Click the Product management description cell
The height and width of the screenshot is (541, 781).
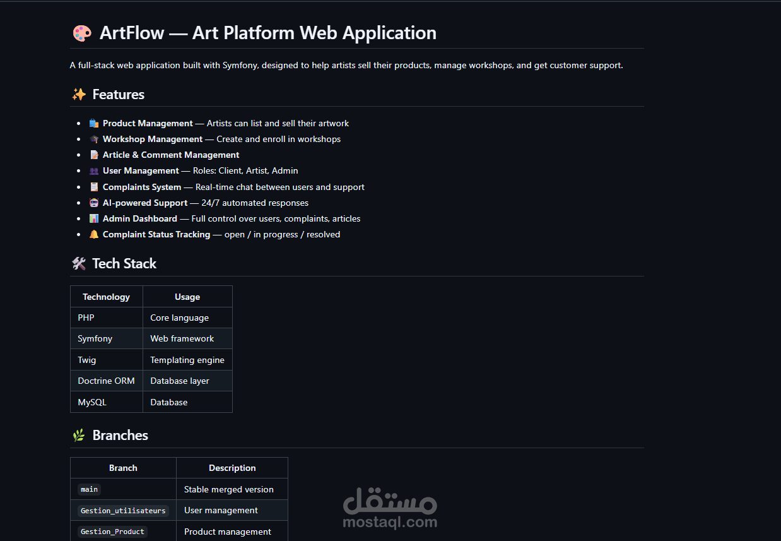[232, 531]
